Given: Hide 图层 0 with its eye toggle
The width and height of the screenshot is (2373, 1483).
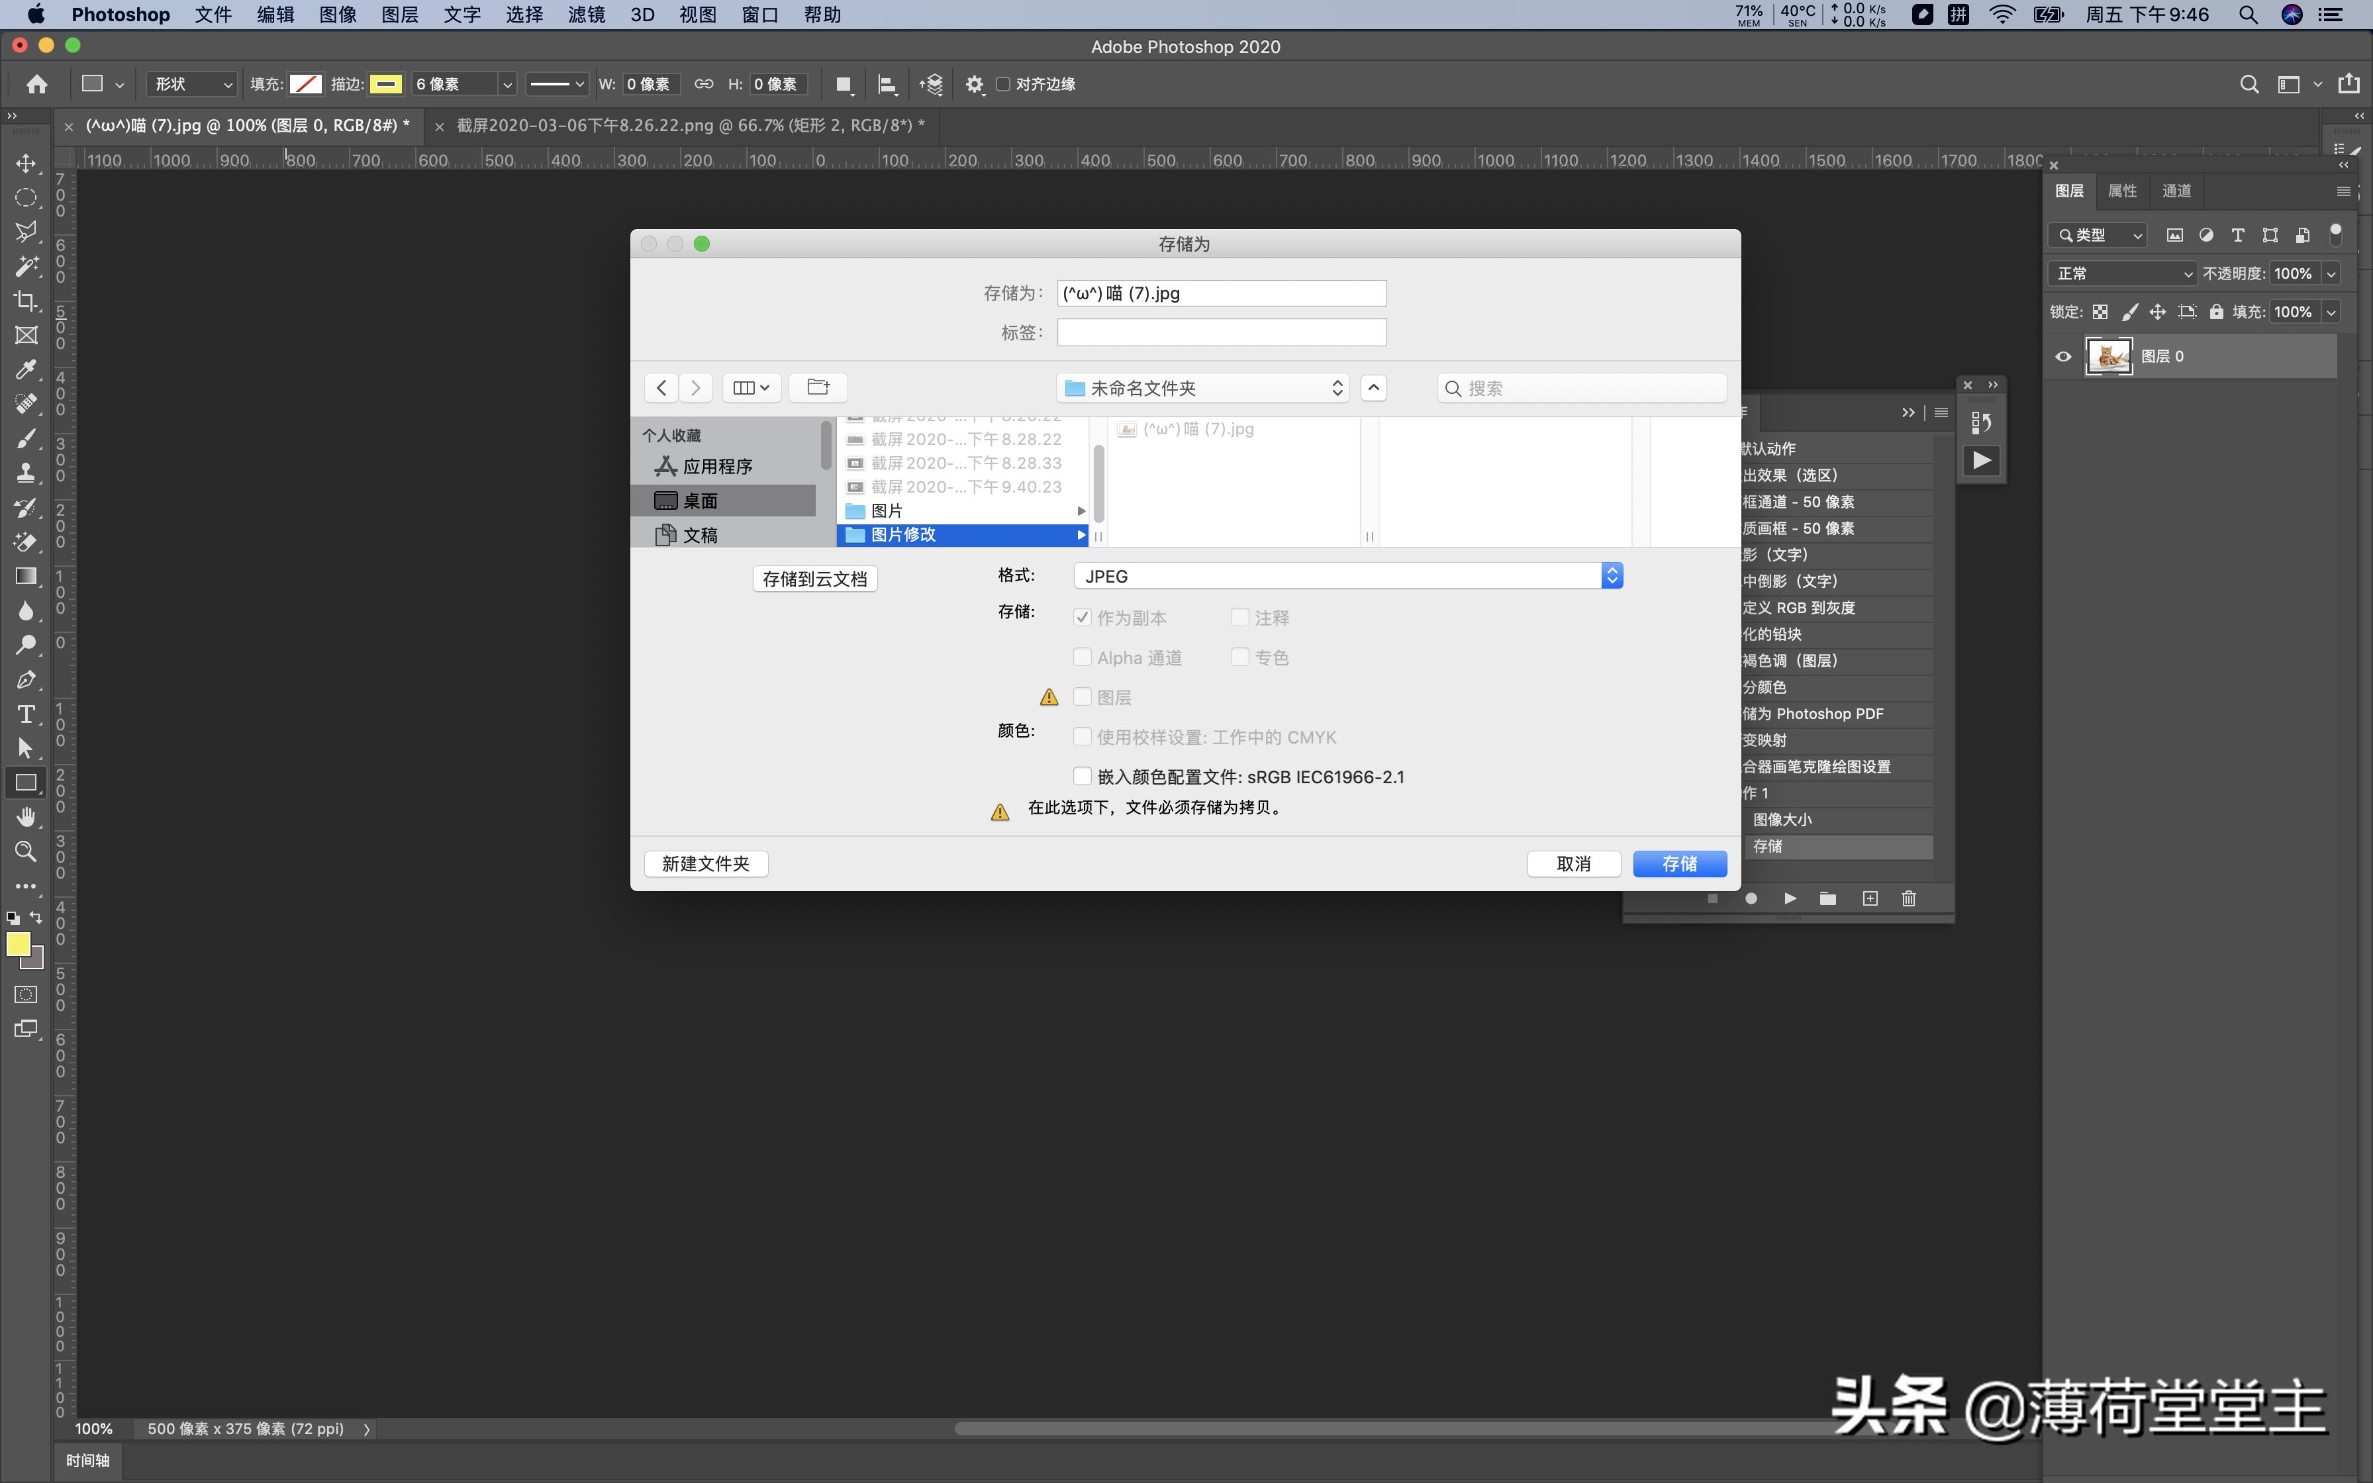Looking at the screenshot, I should click(2062, 355).
